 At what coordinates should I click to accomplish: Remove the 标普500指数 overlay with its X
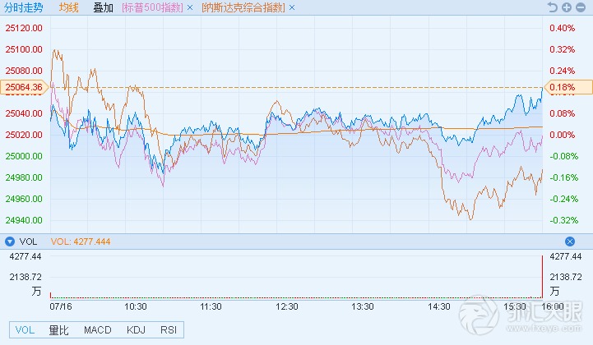(x=190, y=7)
